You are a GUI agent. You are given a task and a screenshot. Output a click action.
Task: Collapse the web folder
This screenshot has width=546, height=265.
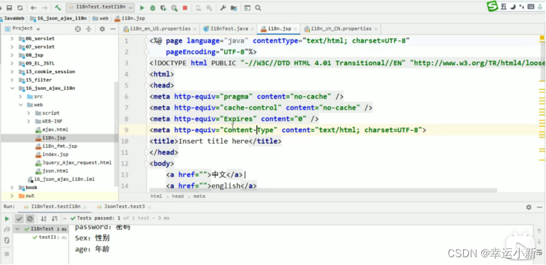(21, 105)
